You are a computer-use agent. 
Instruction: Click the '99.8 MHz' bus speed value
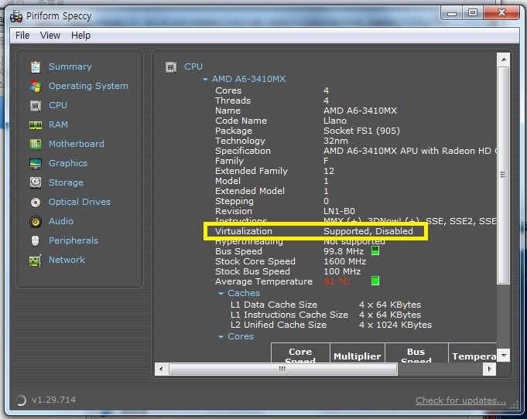[344, 251]
